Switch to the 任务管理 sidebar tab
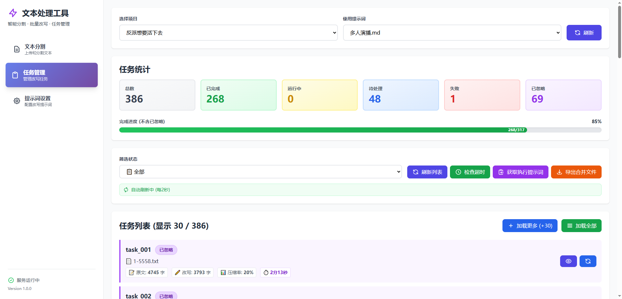Viewport: 622px width, 299px height. click(52, 75)
